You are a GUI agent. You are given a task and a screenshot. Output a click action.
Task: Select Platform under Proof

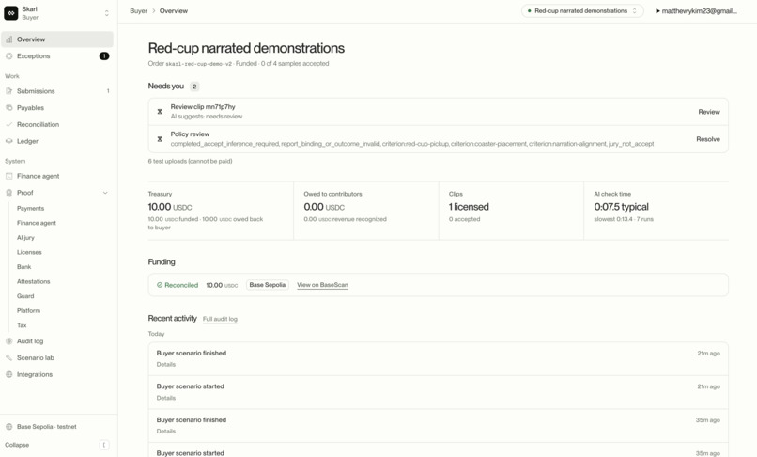tap(28, 310)
